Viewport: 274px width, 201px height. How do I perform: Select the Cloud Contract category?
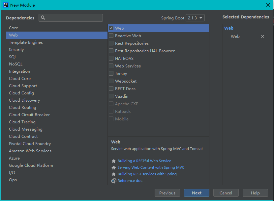tap(57, 136)
